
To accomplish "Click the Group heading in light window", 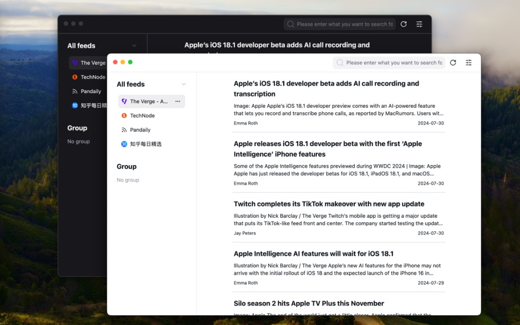I will pos(126,166).
